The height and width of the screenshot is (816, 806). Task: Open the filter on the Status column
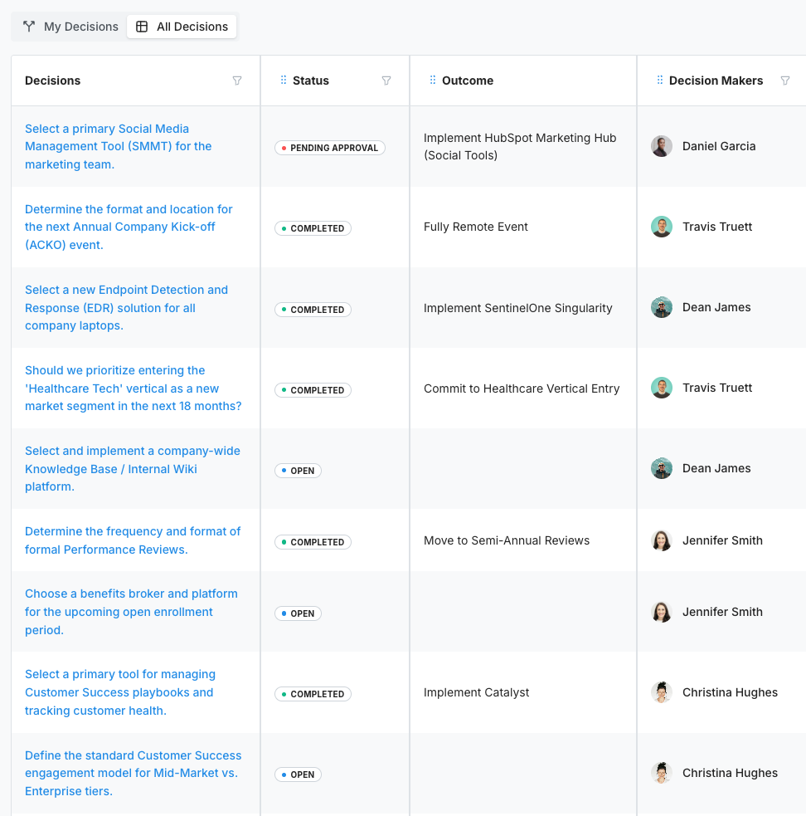click(386, 81)
